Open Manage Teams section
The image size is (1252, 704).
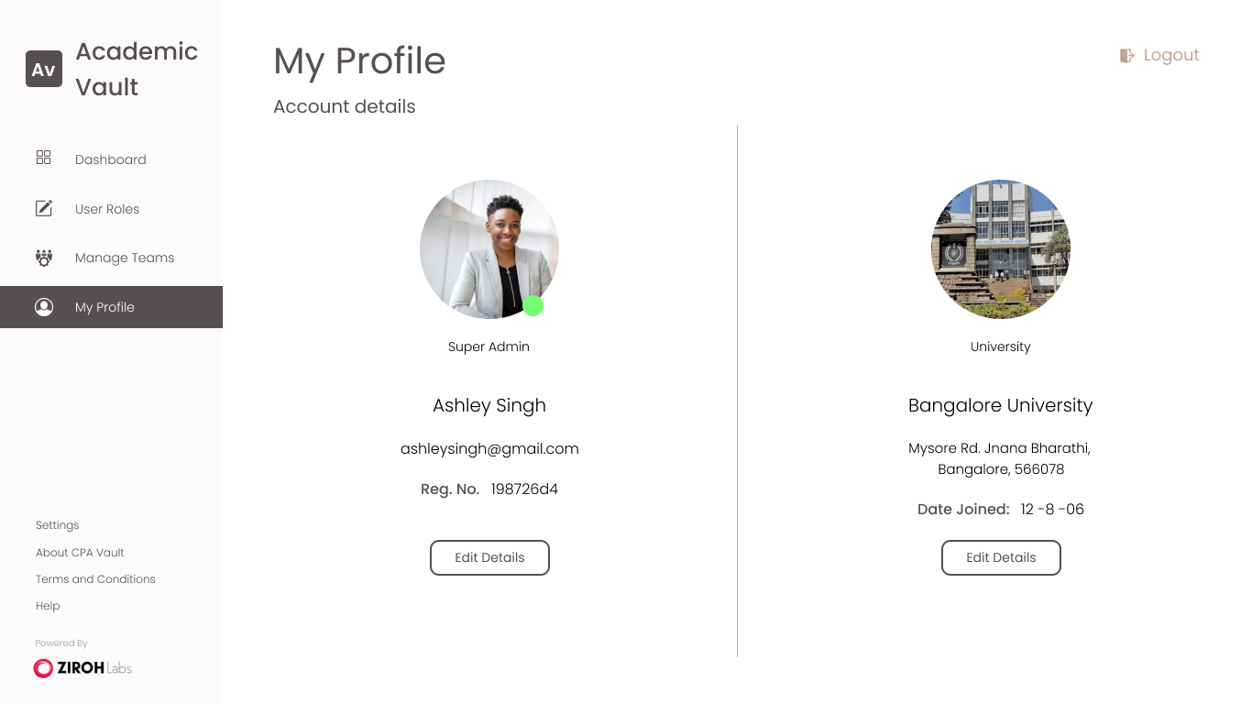click(x=125, y=258)
